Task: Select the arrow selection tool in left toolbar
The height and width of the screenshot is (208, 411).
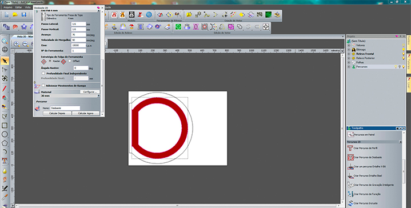Action: click(x=5, y=61)
